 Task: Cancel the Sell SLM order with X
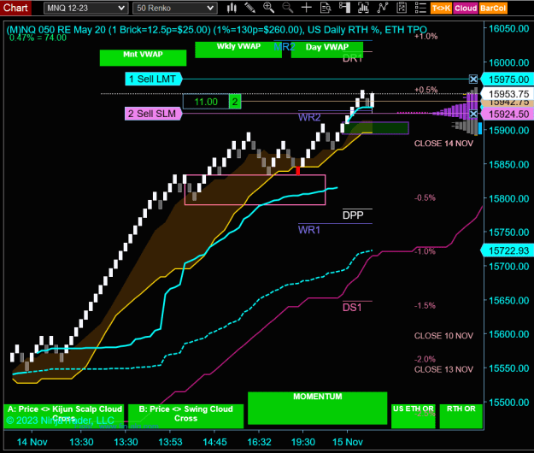pyautogui.click(x=473, y=114)
